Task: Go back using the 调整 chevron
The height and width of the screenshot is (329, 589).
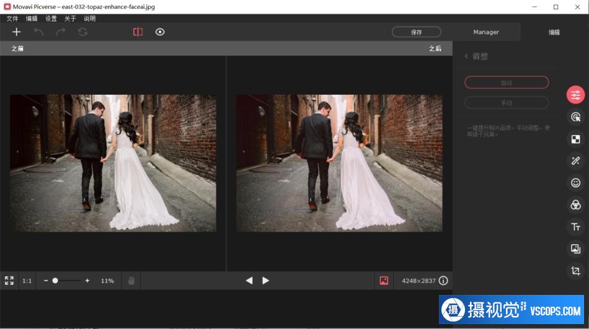Action: point(466,56)
